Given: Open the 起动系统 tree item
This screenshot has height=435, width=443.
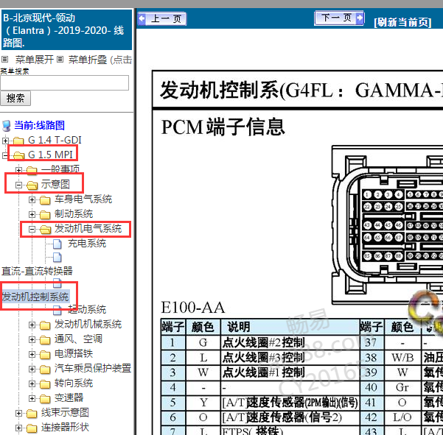Looking at the screenshot, I should pos(87,309).
